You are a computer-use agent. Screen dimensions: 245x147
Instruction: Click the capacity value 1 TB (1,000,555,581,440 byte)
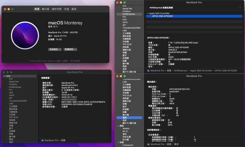click(183, 43)
